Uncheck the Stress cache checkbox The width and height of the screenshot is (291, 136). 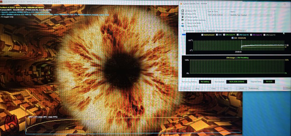(186, 17)
